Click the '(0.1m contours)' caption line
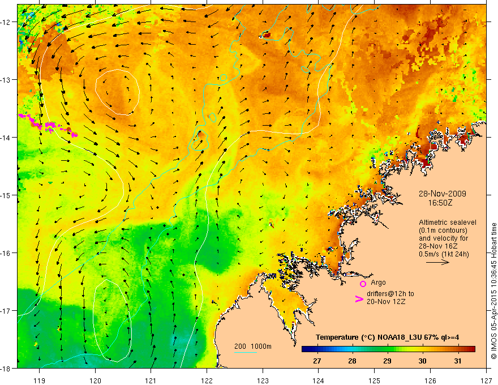498x385 pixels. pos(443,230)
